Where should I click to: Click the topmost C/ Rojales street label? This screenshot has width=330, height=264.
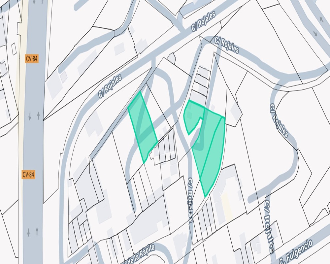(x=204, y=21)
